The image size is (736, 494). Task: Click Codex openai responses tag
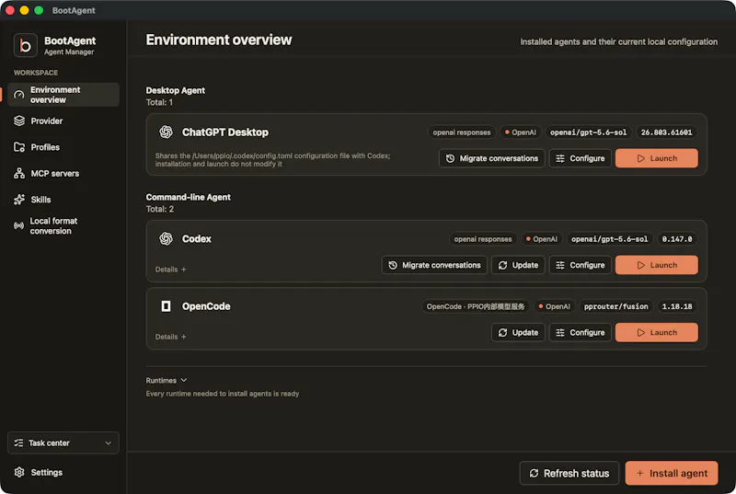[x=483, y=239]
